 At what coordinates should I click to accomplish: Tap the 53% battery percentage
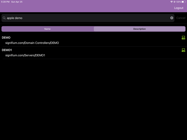point(179,2)
